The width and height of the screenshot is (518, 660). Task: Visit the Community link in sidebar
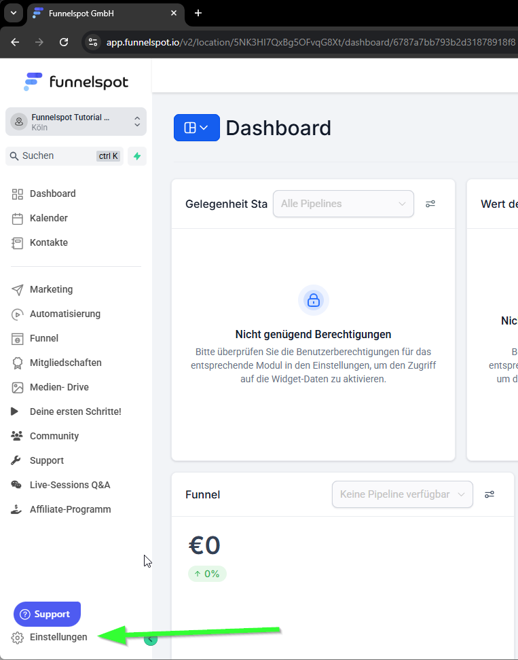(x=54, y=436)
